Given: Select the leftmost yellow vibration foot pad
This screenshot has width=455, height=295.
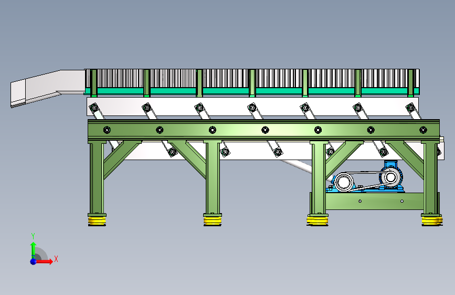Looking at the screenshot, I should pyautogui.click(x=97, y=220).
